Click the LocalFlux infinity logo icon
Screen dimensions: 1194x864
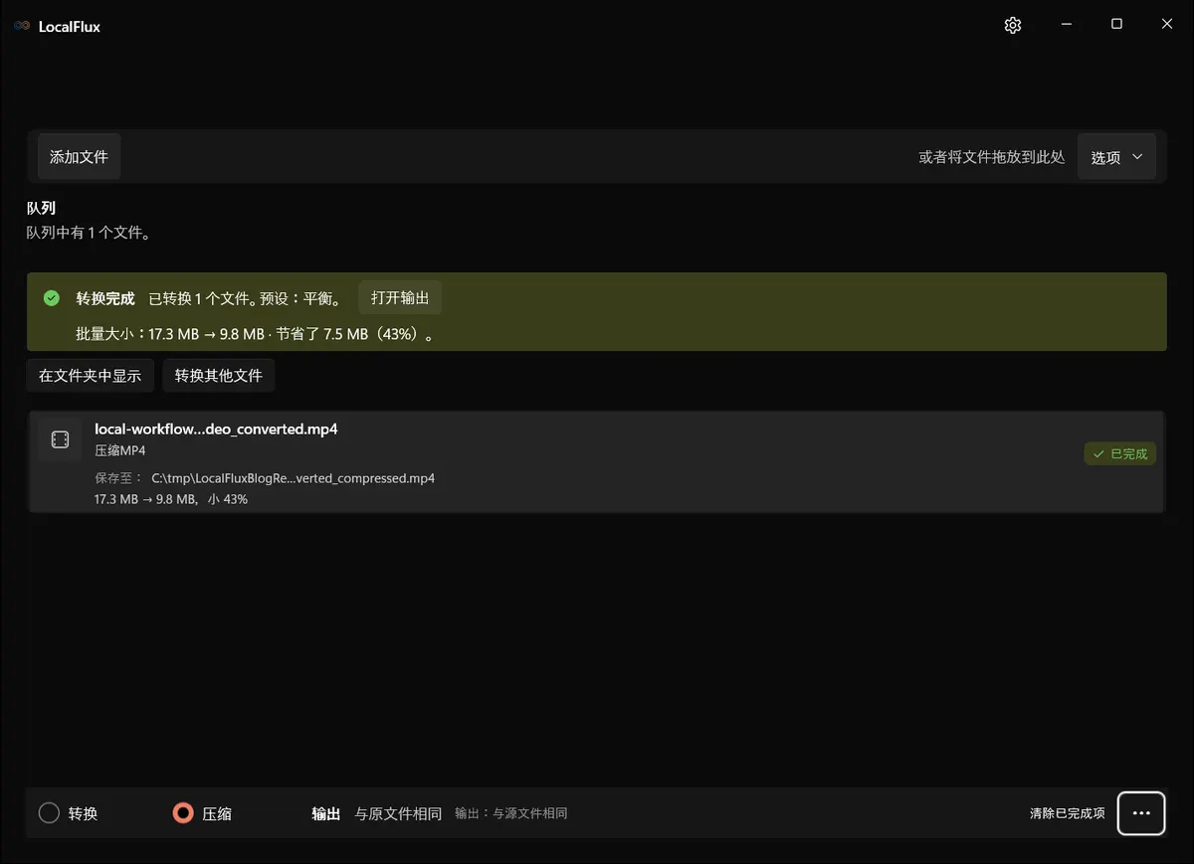coord(22,27)
